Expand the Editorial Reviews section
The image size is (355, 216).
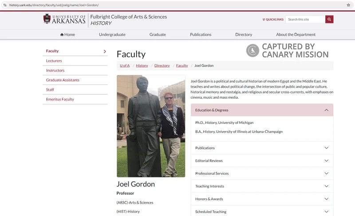click(x=262, y=161)
